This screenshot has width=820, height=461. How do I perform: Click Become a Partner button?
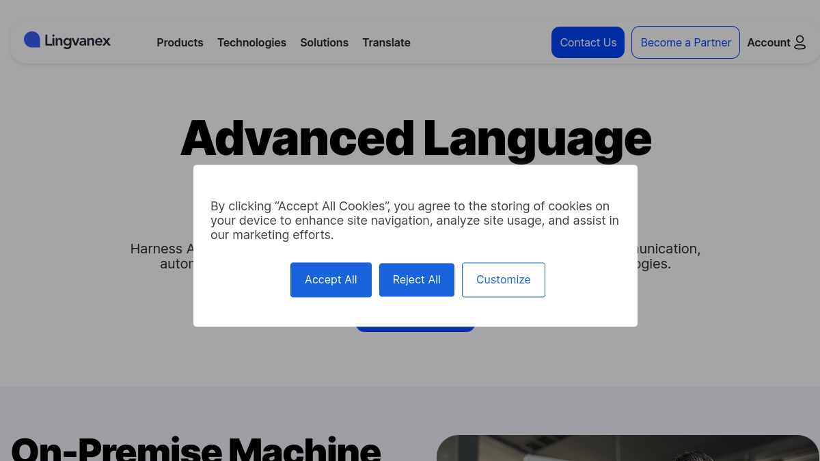pyautogui.click(x=685, y=42)
